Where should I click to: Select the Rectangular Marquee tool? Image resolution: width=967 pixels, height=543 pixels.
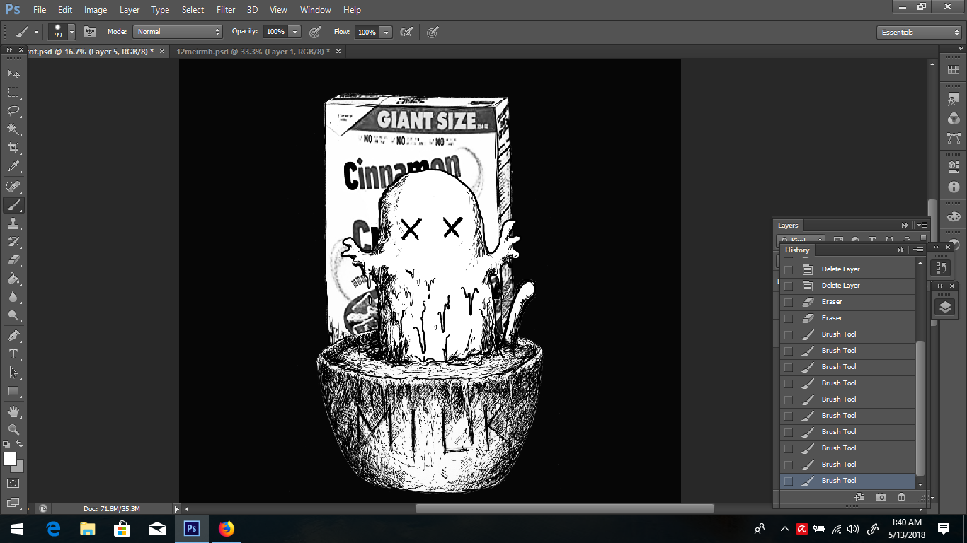(x=13, y=93)
